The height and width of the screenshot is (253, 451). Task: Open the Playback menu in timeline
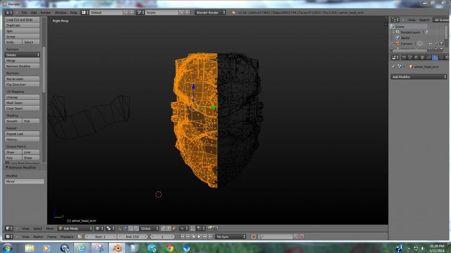click(x=67, y=237)
